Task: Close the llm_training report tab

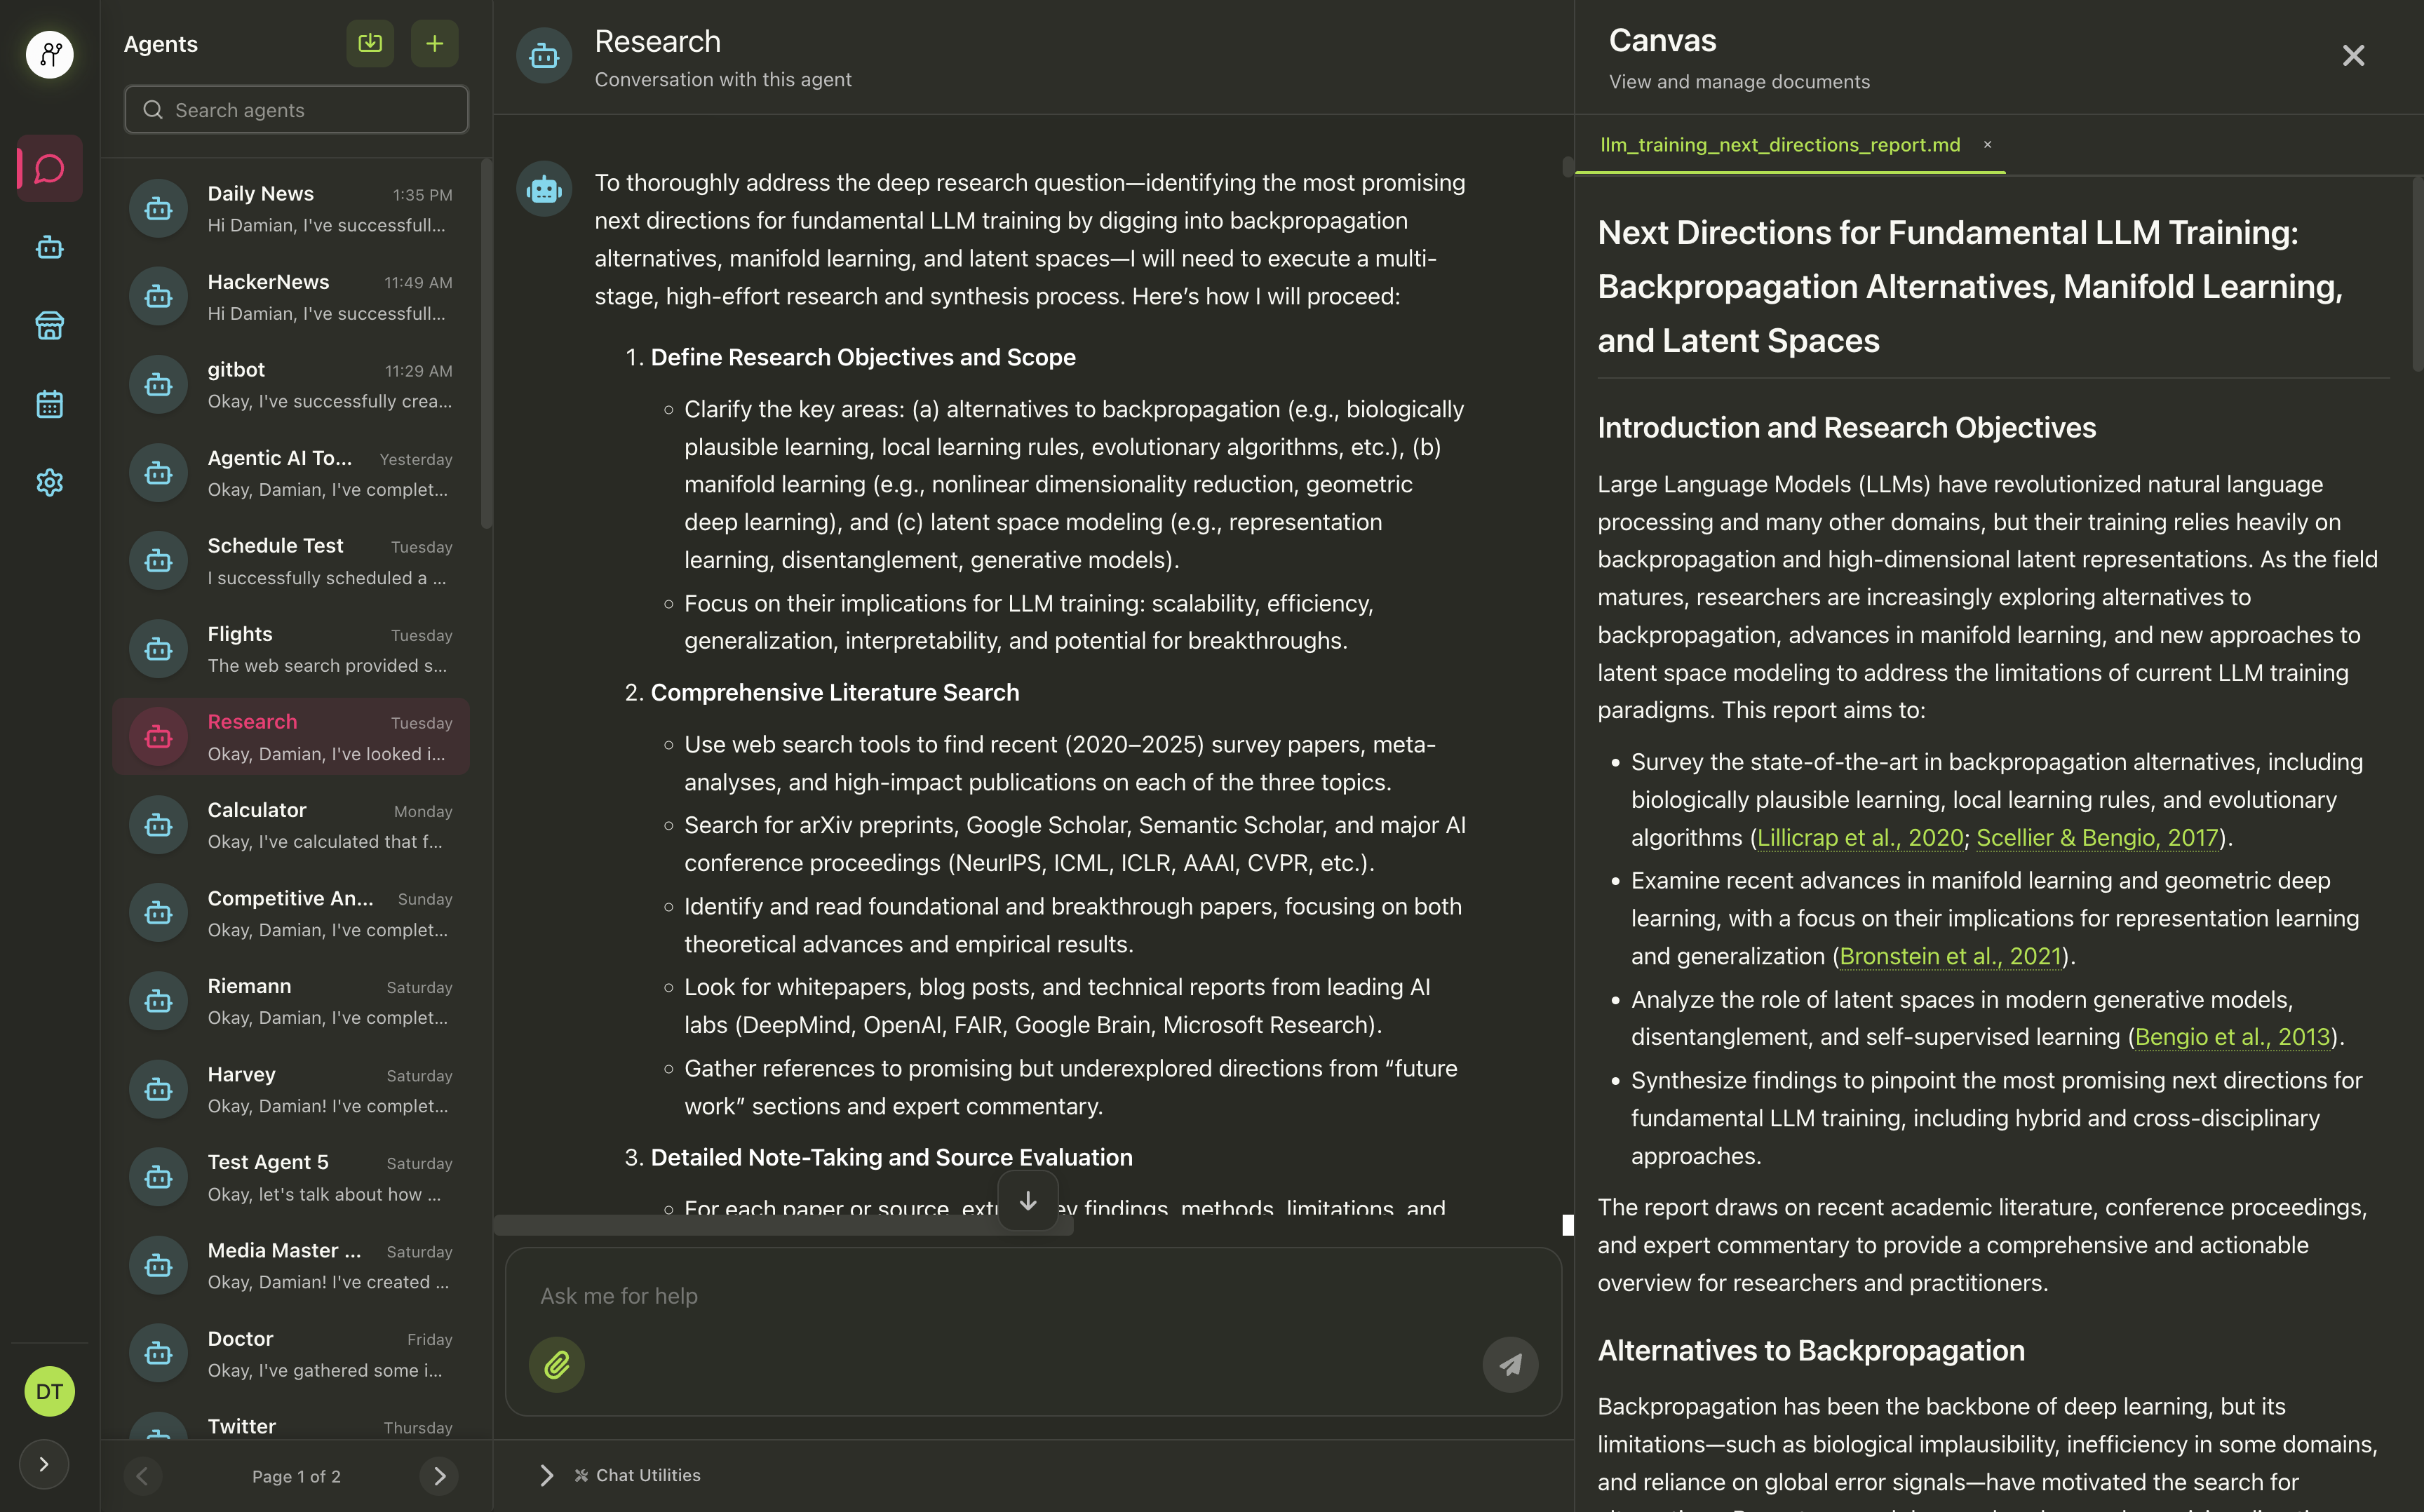Action: click(x=1987, y=145)
